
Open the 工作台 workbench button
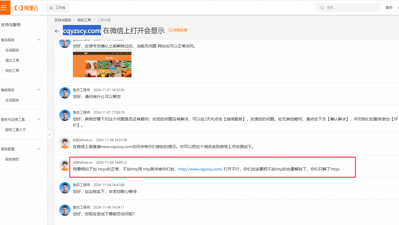(57, 8)
